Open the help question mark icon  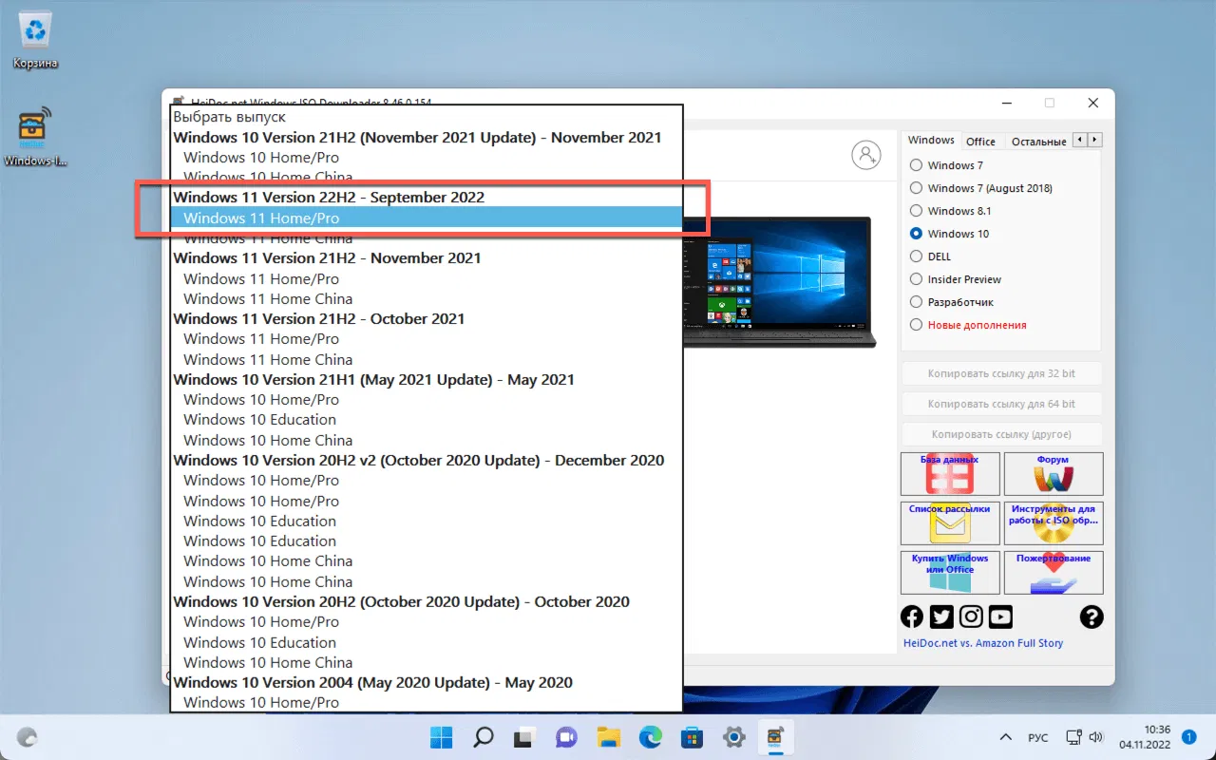point(1091,617)
